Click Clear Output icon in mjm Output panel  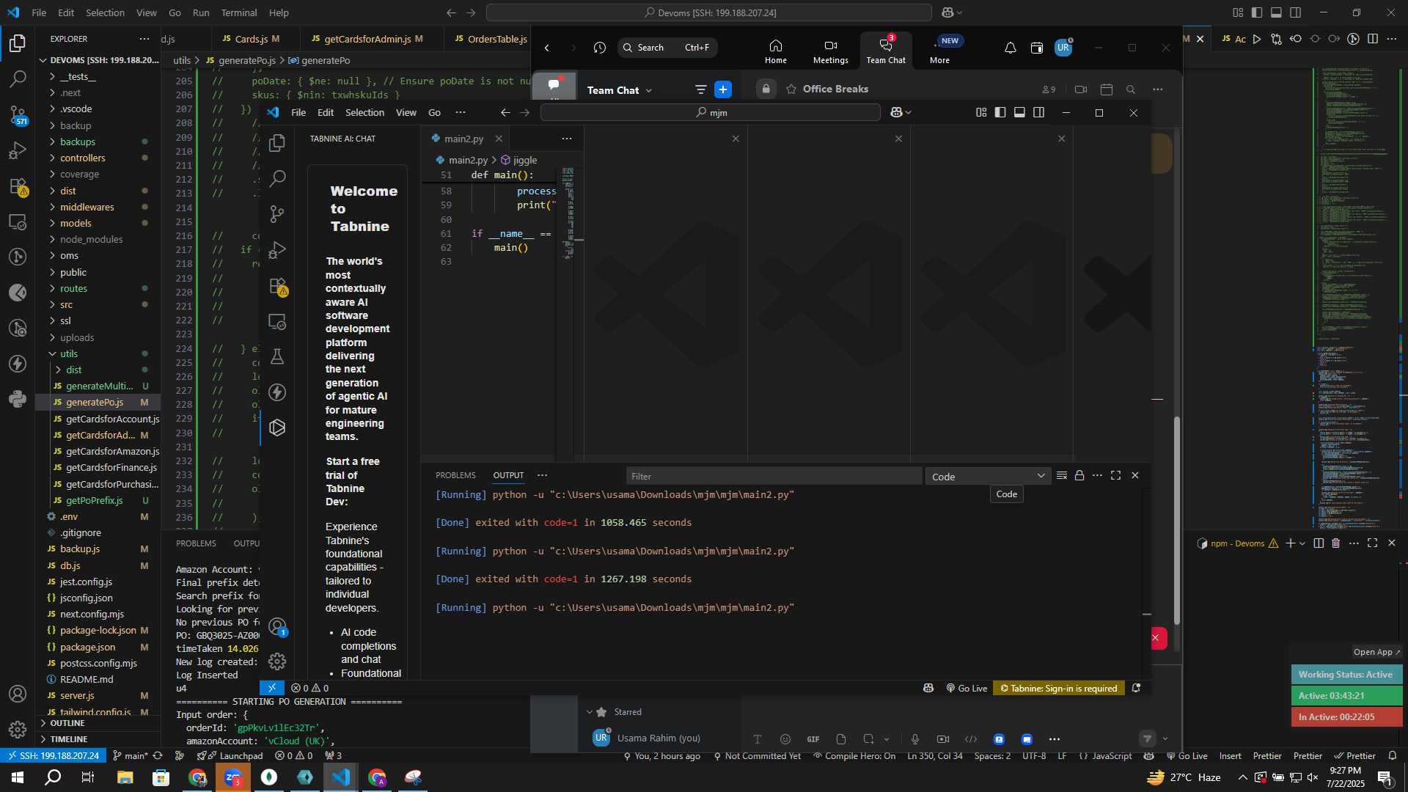1061,476
